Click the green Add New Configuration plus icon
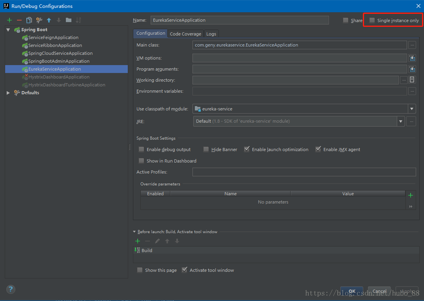Image resolution: width=424 pixels, height=301 pixels. pyautogui.click(x=9, y=20)
